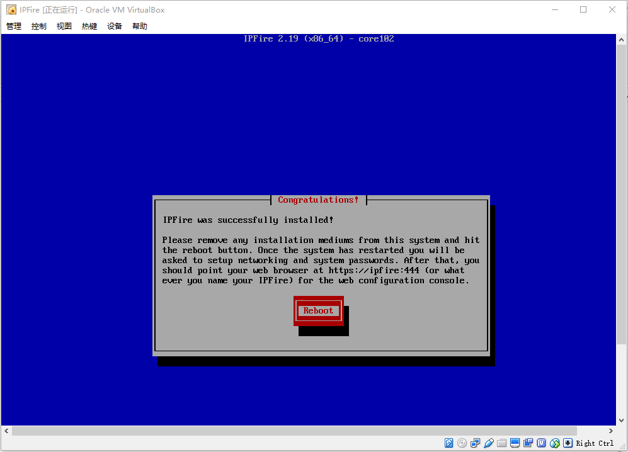Click the vertical scrollbar down arrow
This screenshot has height=452, width=628.
[621, 421]
